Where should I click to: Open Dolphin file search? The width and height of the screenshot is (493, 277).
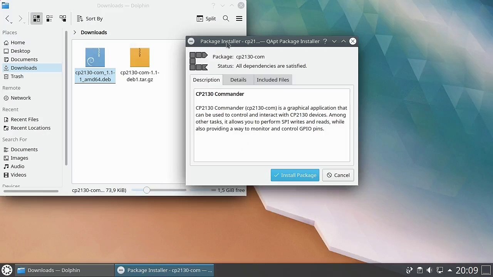click(226, 18)
